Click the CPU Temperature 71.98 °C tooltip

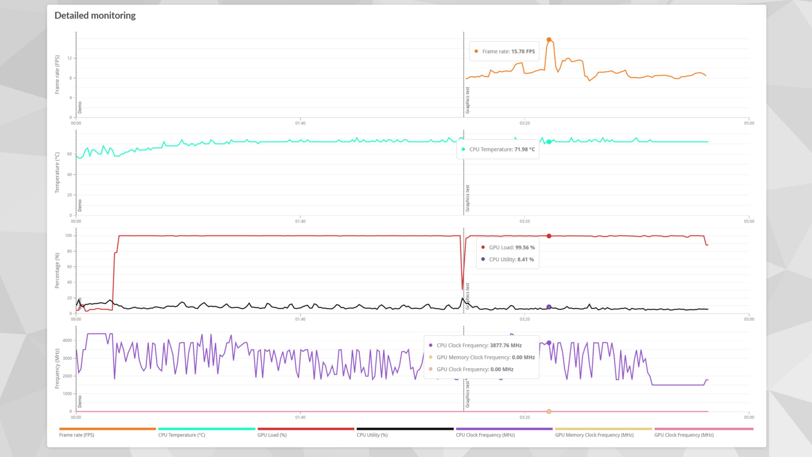[498, 149]
